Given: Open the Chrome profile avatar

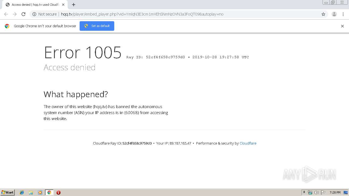Looking at the screenshot, I should point(334,14).
